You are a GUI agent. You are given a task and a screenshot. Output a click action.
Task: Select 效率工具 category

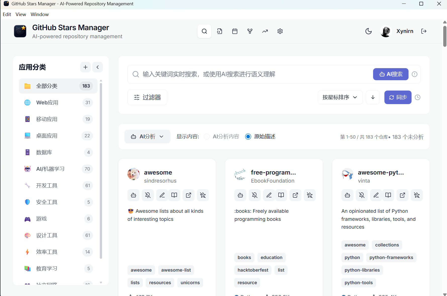click(58, 252)
